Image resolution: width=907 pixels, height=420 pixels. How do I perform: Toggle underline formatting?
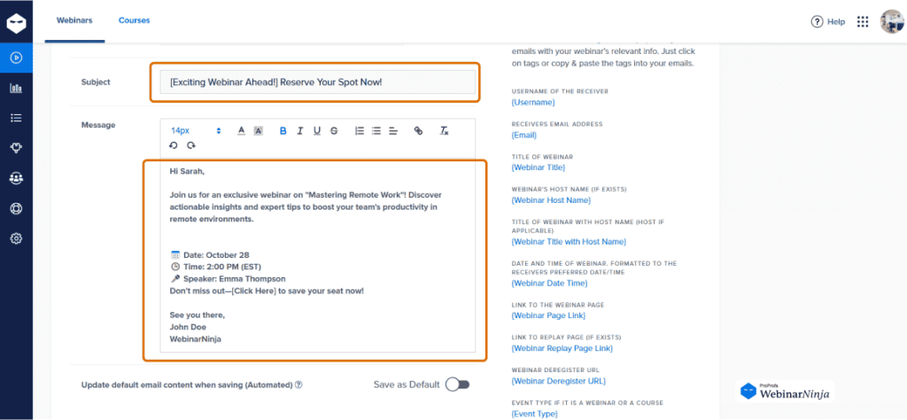tap(317, 131)
